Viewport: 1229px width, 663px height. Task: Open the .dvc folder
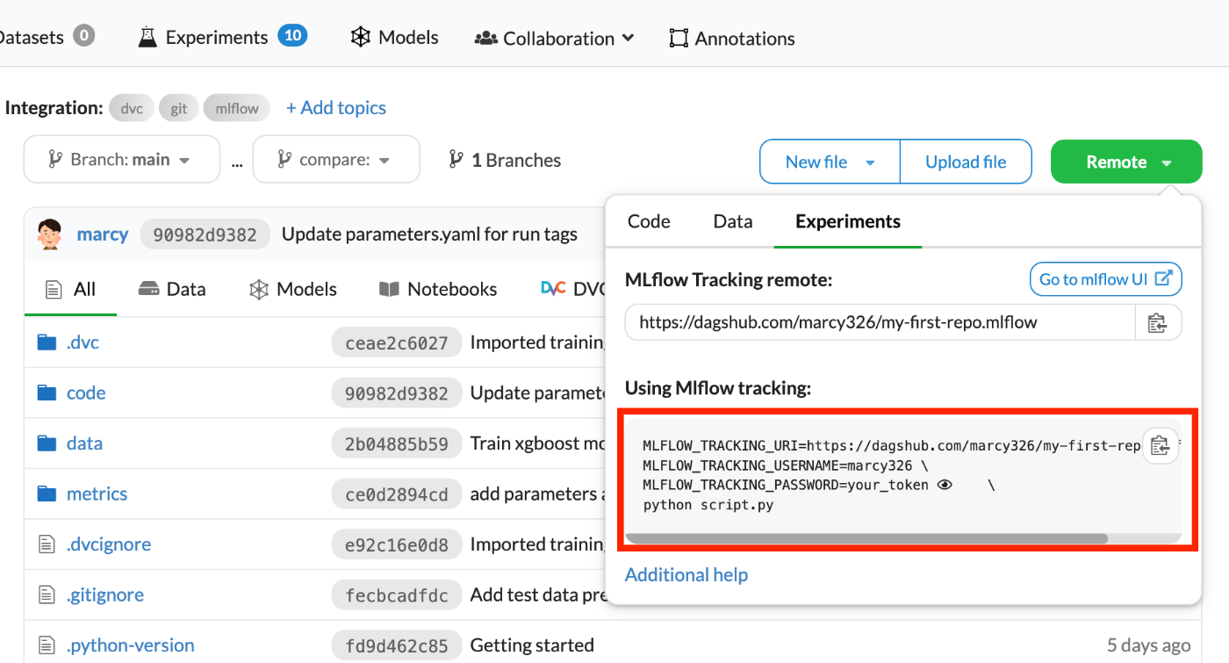(83, 342)
